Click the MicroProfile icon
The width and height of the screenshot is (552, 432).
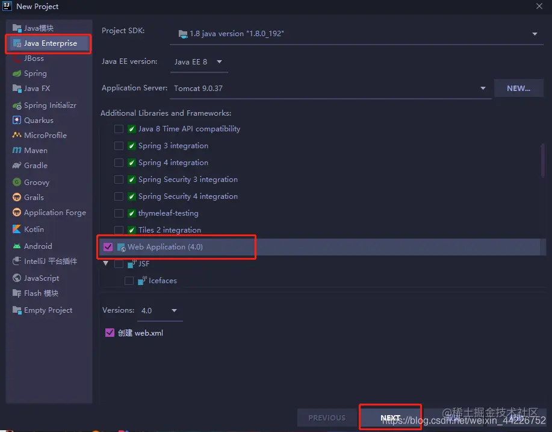(17, 136)
